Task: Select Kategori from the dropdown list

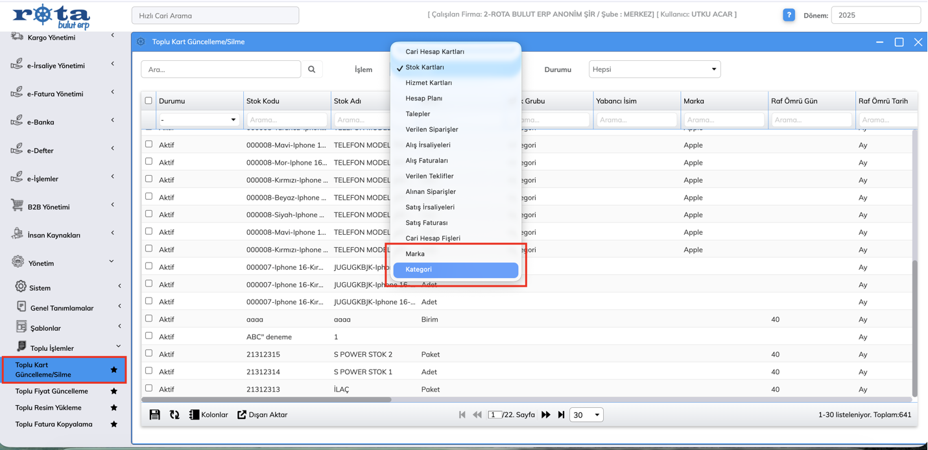Action: point(455,270)
